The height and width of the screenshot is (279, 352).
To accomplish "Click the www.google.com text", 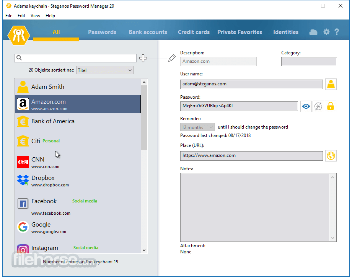I will coord(49,232).
